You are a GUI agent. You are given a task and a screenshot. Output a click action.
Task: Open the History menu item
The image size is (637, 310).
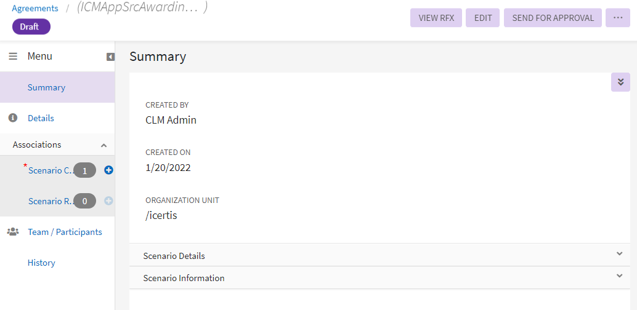coord(41,263)
